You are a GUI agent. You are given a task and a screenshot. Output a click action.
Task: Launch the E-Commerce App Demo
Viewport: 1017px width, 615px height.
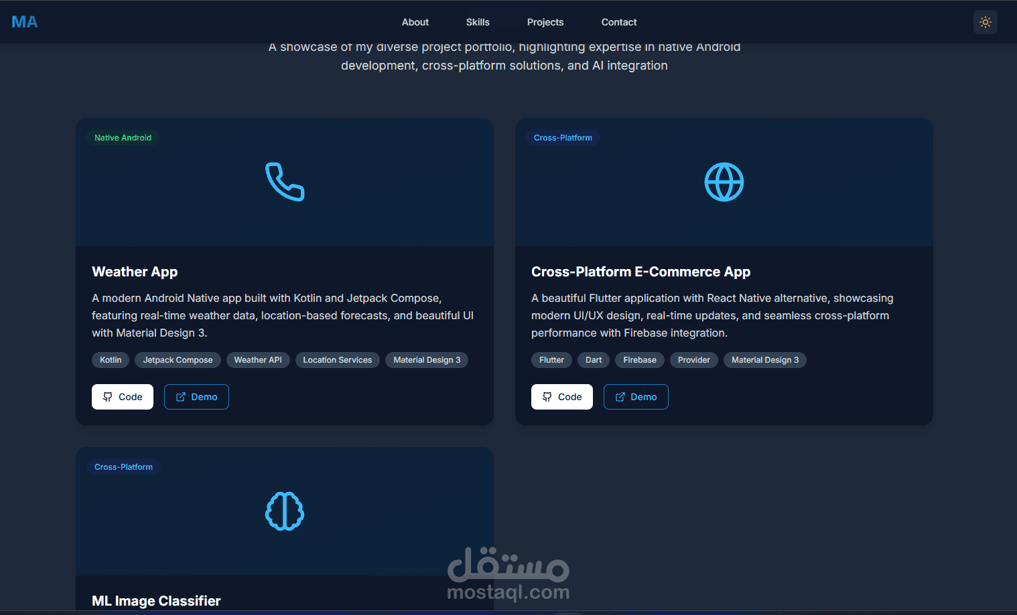pyautogui.click(x=636, y=397)
